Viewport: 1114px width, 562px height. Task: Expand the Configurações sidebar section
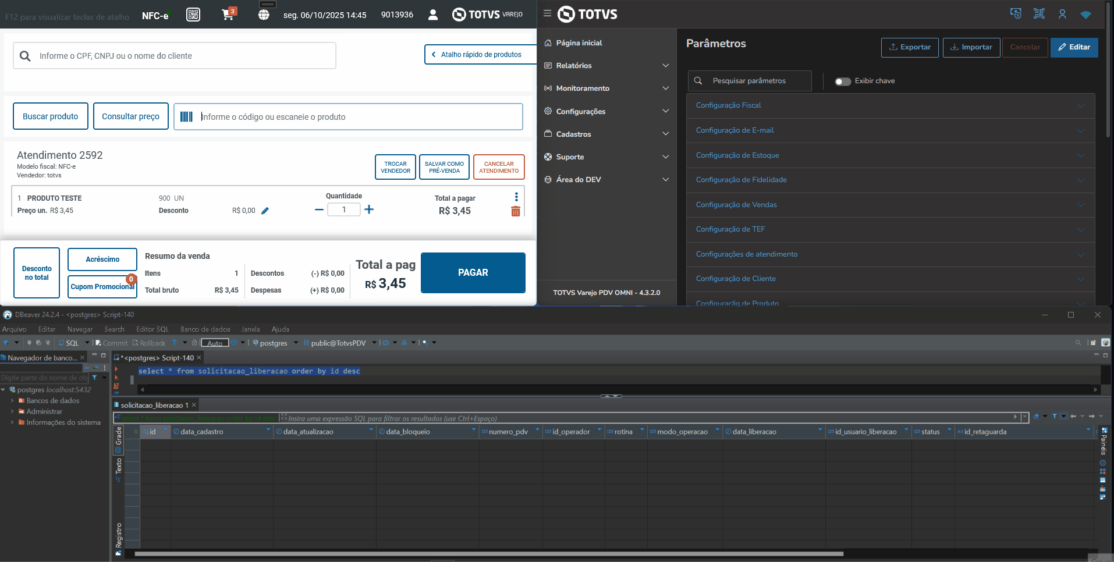coord(606,111)
